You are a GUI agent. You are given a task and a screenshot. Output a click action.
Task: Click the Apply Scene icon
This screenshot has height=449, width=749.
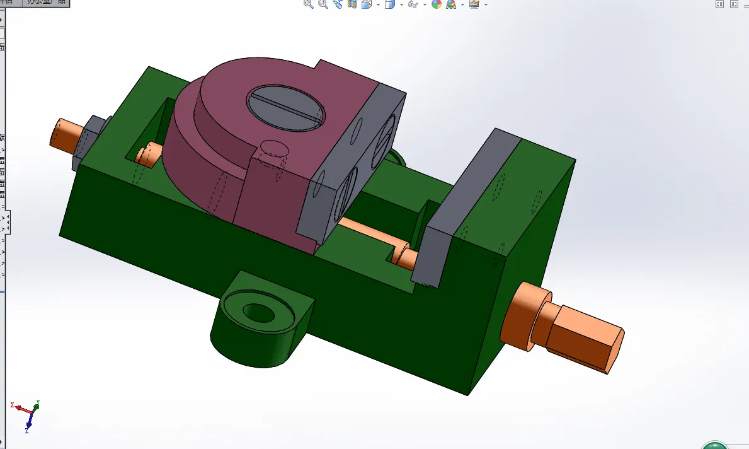tap(451, 4)
